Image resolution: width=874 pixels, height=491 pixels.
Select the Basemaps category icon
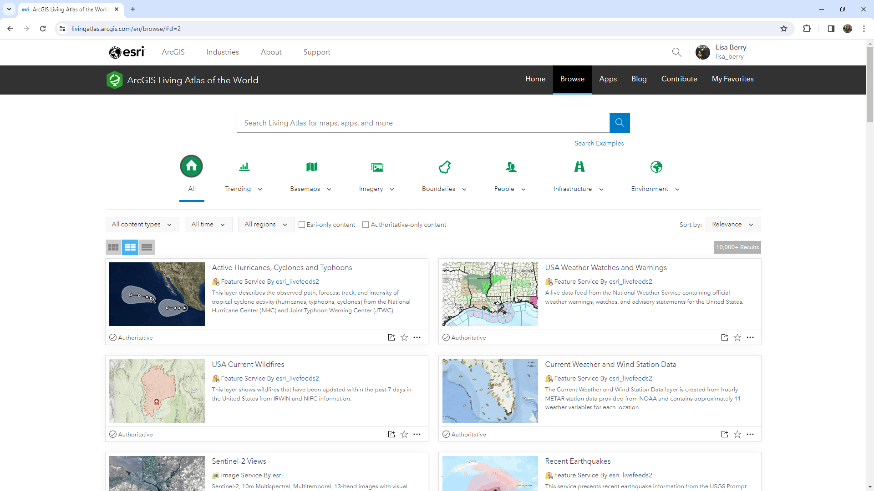click(311, 166)
